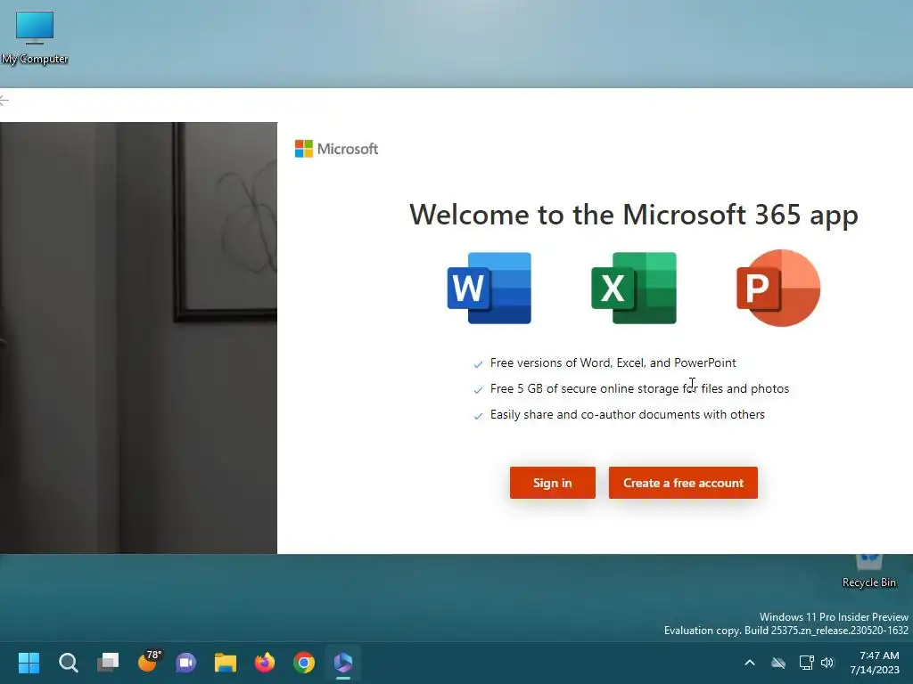The height and width of the screenshot is (684, 913).
Task: Open File Explorer from the taskbar
Action: point(226,663)
